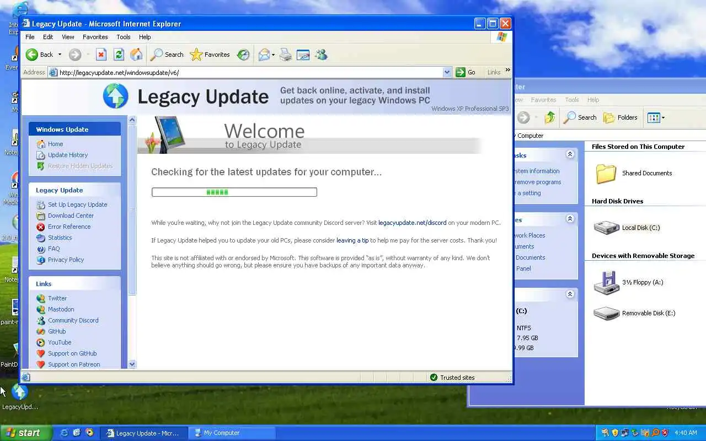This screenshot has height=441, width=706.
Task: Click the update check progress bar
Action: click(x=234, y=192)
